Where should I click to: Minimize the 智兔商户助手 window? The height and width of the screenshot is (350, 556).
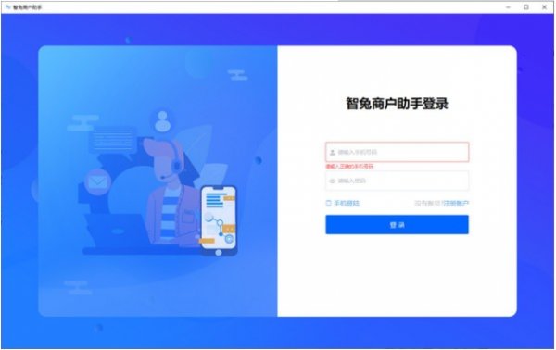pyautogui.click(x=508, y=7)
